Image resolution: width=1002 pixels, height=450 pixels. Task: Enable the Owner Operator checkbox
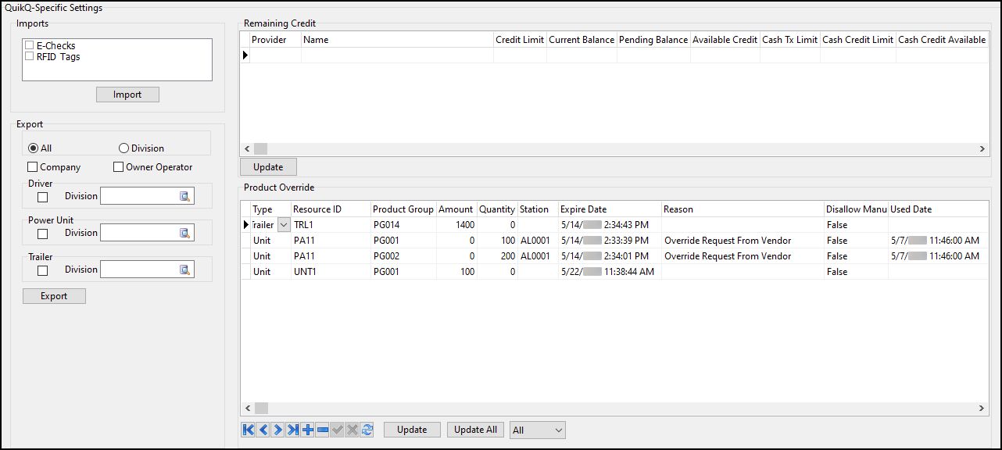click(x=118, y=166)
